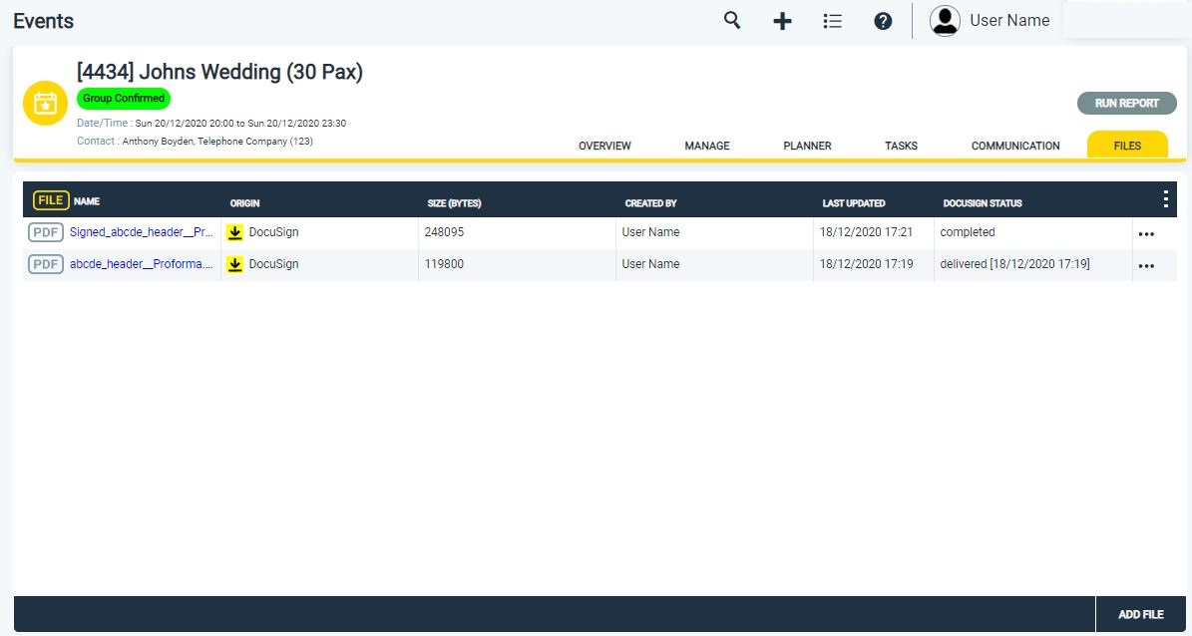Click DocuSign download icon in 248095 row

pos(234,232)
